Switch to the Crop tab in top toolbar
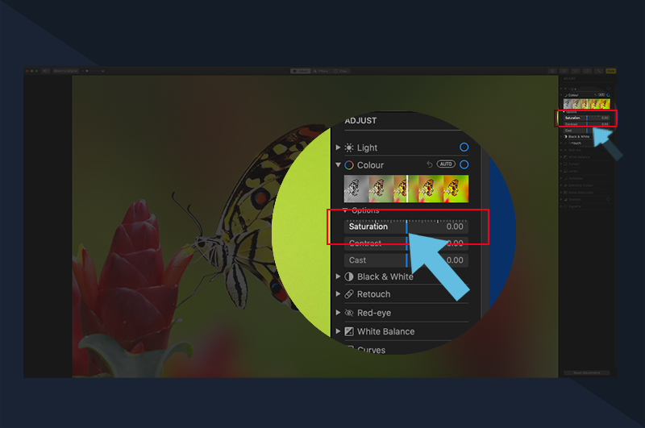 [340, 71]
